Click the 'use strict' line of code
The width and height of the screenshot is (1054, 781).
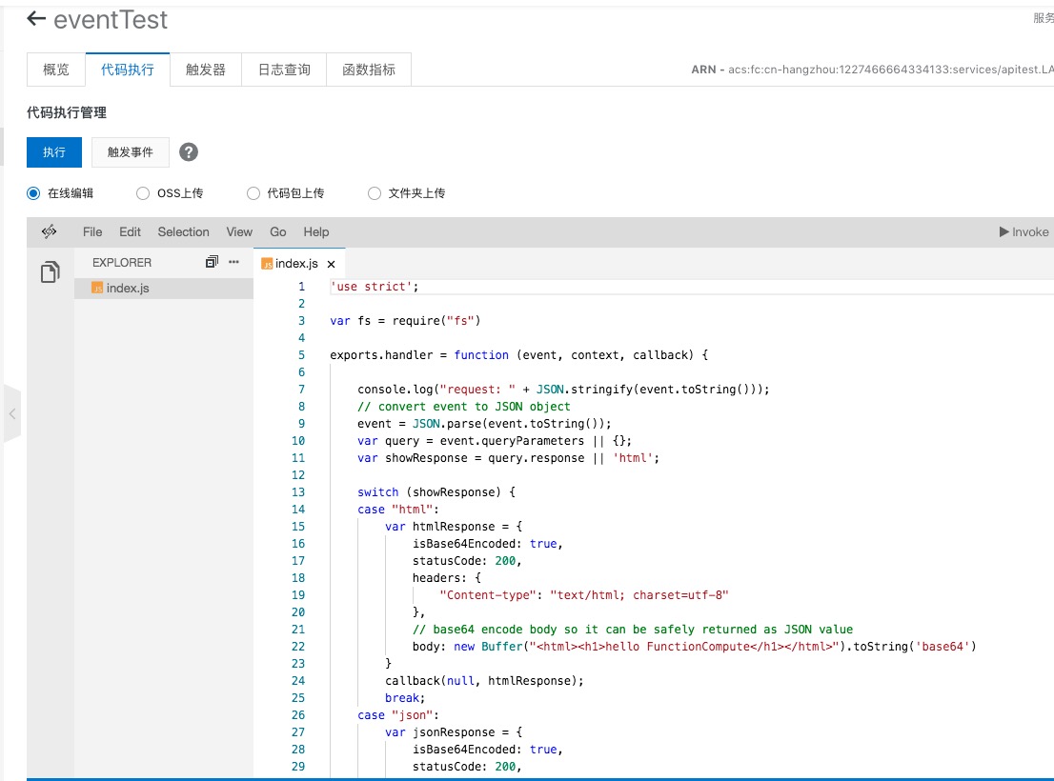[375, 287]
